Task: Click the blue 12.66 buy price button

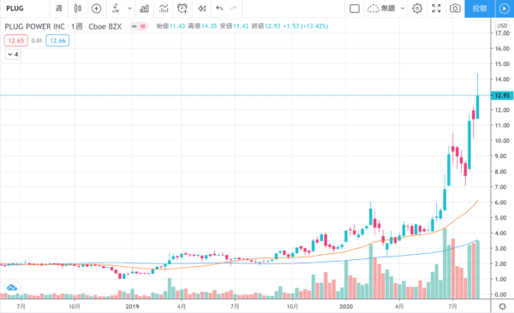Action: click(x=57, y=40)
